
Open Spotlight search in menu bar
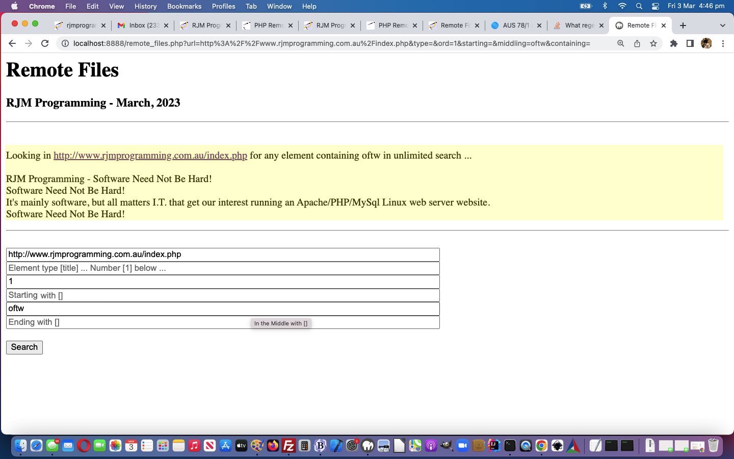pyautogui.click(x=639, y=6)
